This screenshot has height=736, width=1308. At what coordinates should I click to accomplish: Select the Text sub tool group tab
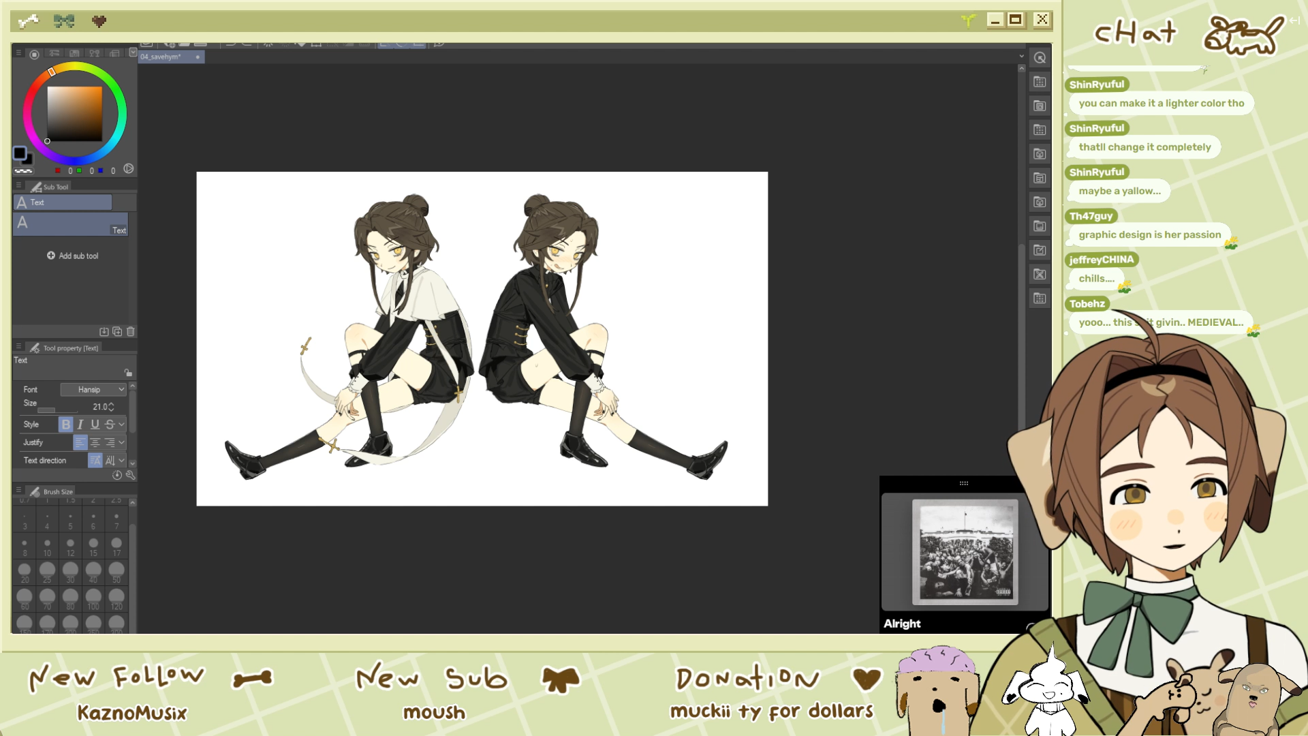62,202
